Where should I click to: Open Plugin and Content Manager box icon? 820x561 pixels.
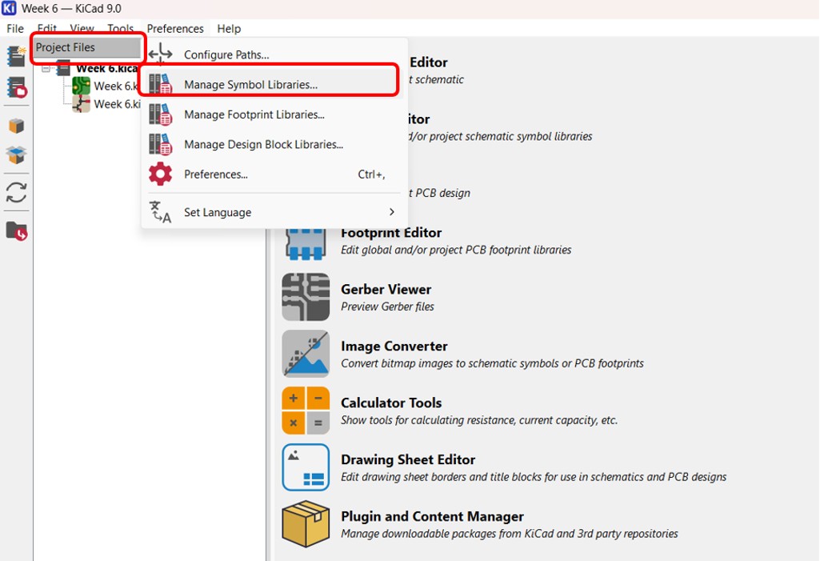coord(306,524)
